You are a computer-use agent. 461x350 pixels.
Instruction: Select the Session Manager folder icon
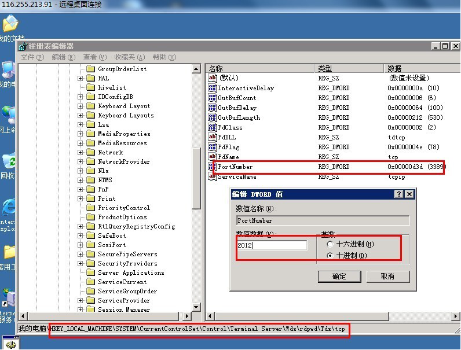90,310
